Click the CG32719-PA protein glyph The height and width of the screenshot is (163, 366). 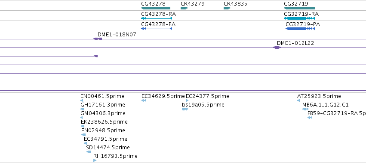300,29
